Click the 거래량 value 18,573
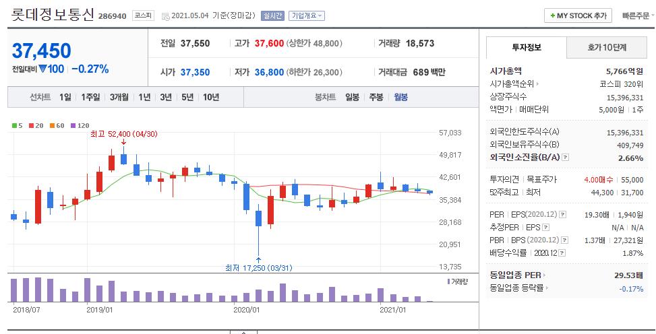Image resolution: width=656 pixels, height=334 pixels. pos(419,43)
